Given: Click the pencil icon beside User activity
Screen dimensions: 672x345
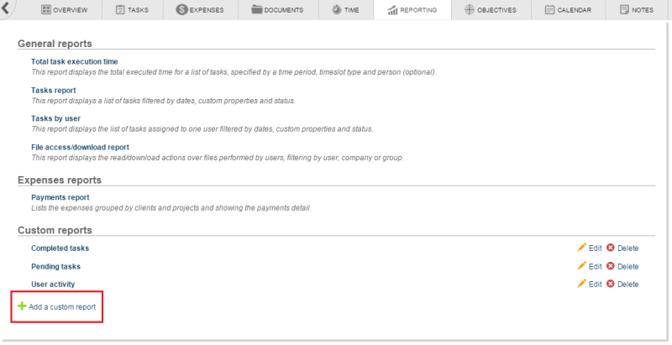Looking at the screenshot, I should [x=582, y=284].
